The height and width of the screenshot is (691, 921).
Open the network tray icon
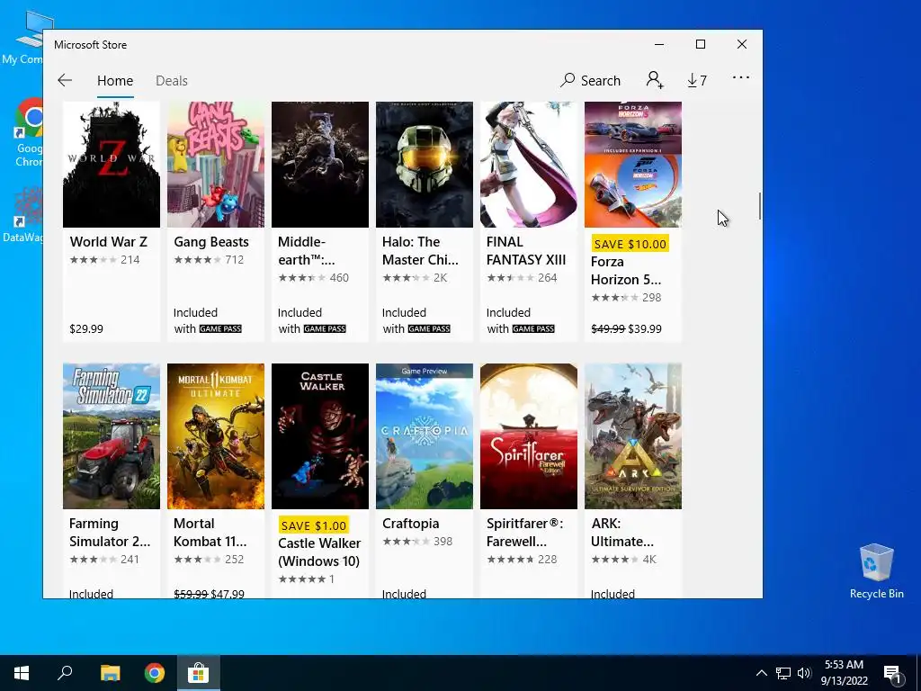(x=783, y=673)
